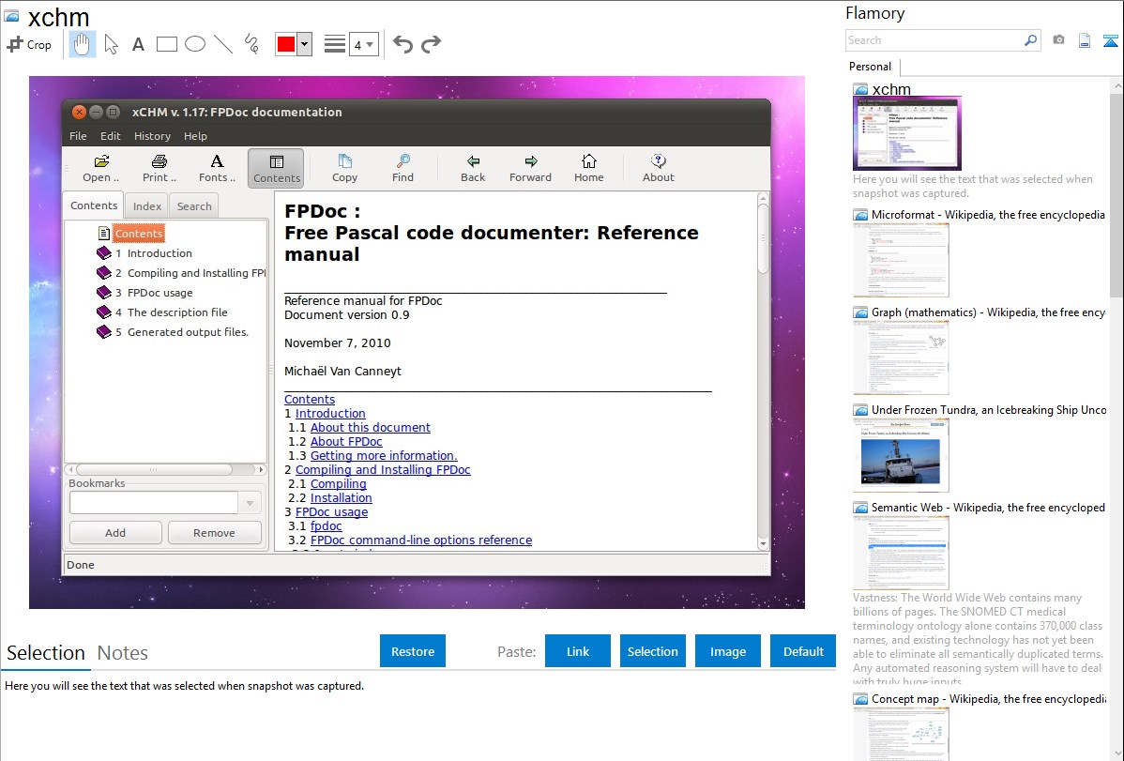Click the About toolbar icon
1124x761 pixels.
pyautogui.click(x=658, y=169)
